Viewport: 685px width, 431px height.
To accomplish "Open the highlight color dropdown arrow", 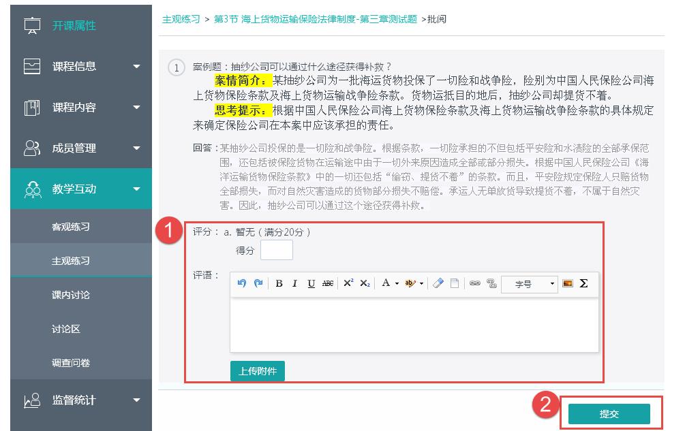I will point(421,284).
